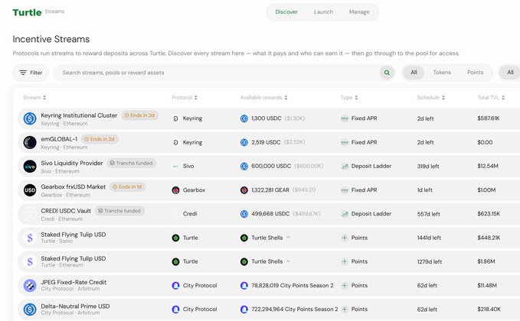Click Turtle Shells icon in 1441d left row
The height and width of the screenshot is (321, 520).
pyautogui.click(x=244, y=238)
